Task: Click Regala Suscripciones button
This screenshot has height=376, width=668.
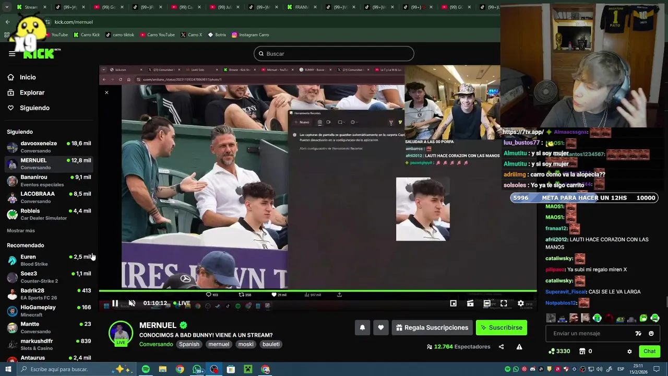Action: [x=432, y=327]
